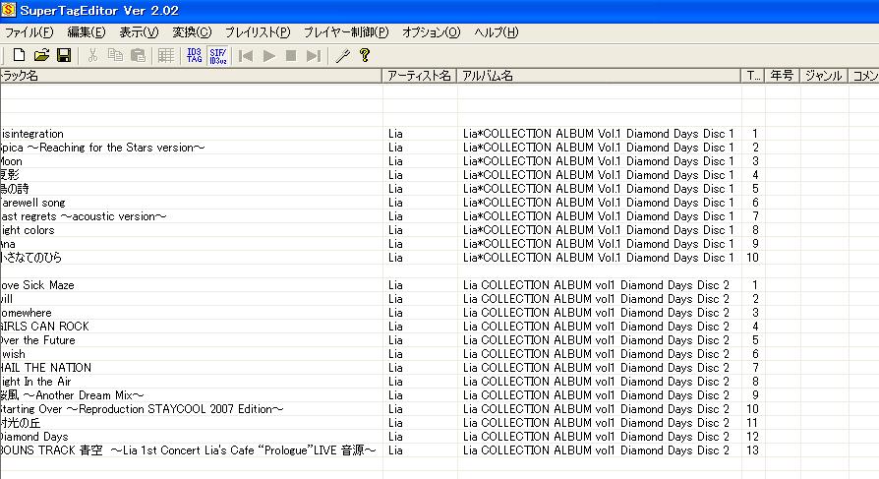Select the 'isintegration' track cell

click(191, 134)
